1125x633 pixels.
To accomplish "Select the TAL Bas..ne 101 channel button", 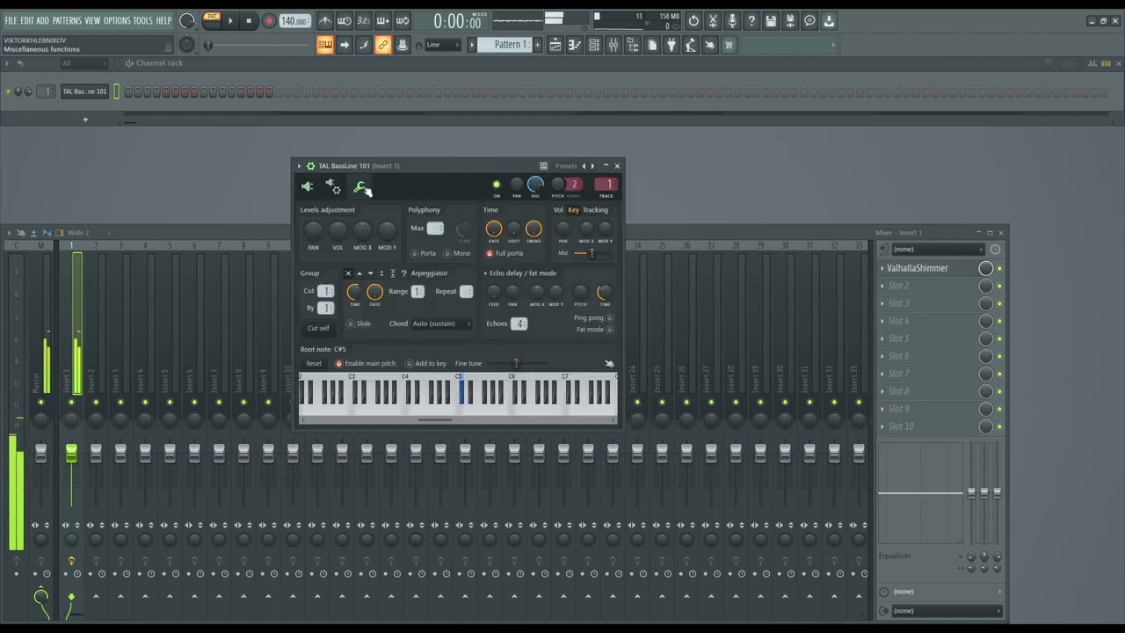I will (x=84, y=91).
